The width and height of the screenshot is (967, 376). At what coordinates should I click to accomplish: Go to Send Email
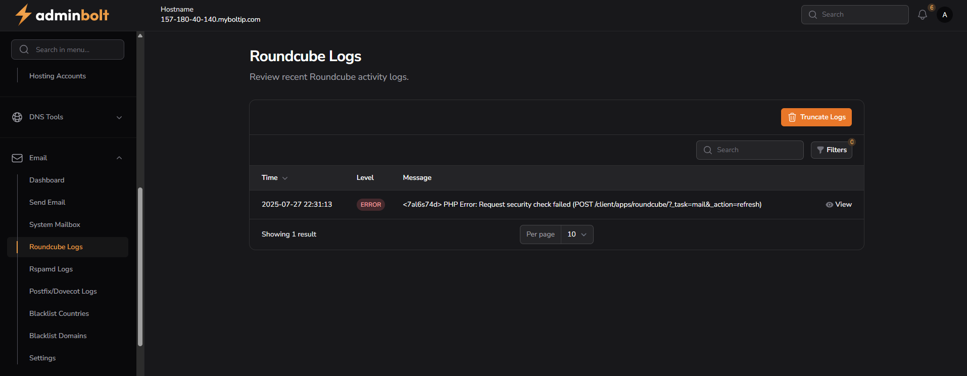[x=47, y=203]
